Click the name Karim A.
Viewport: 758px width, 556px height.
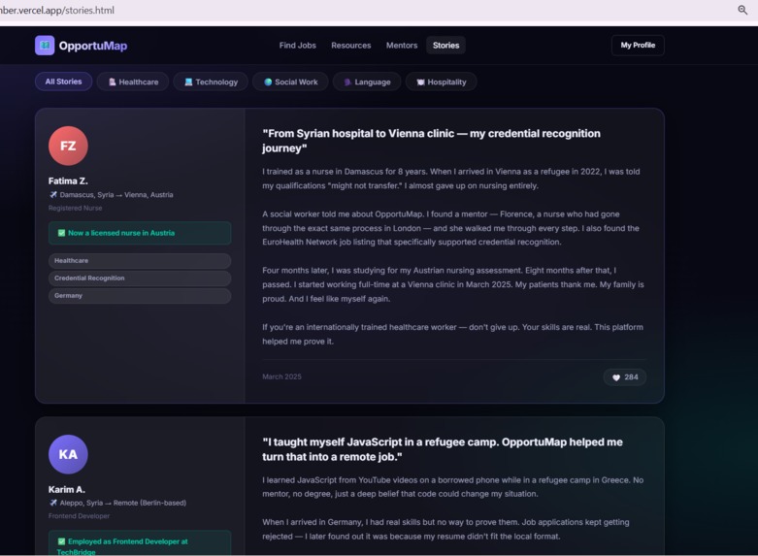(x=67, y=489)
